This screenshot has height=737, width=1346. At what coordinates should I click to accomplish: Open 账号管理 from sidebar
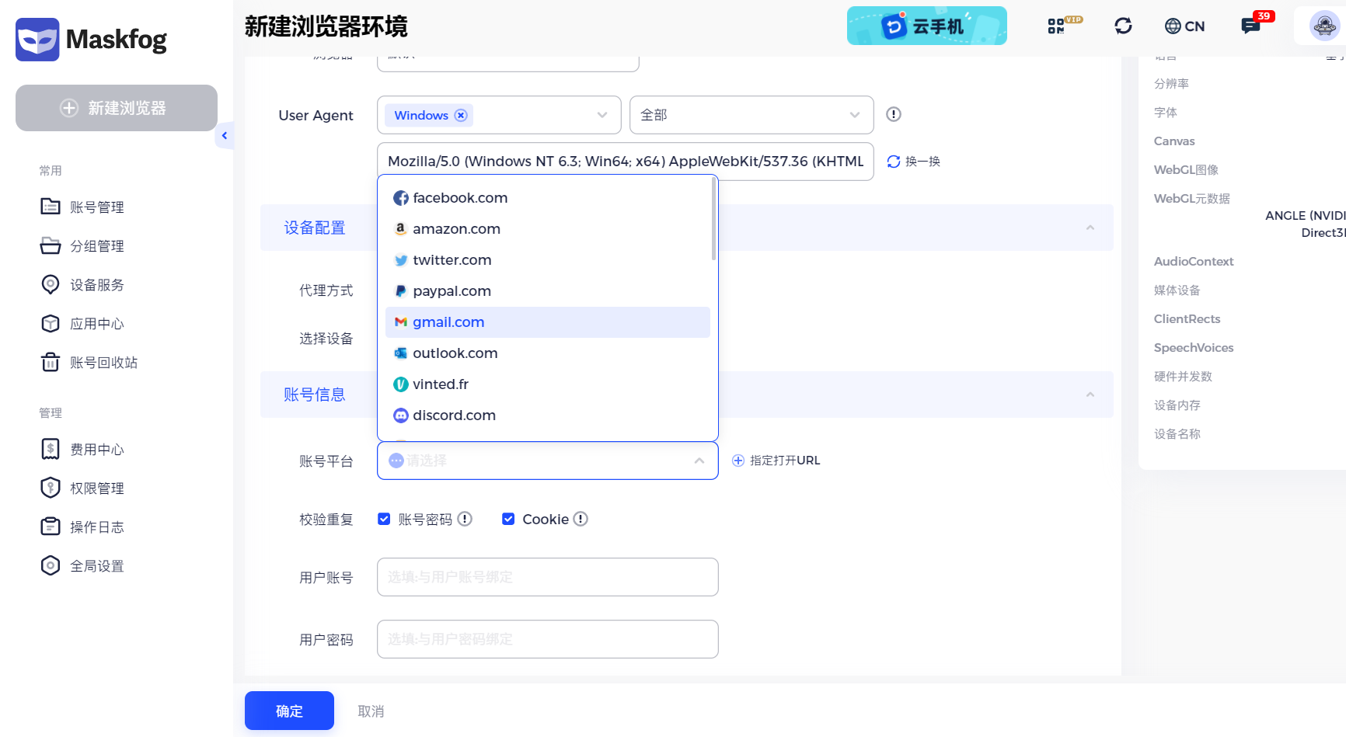pos(82,207)
